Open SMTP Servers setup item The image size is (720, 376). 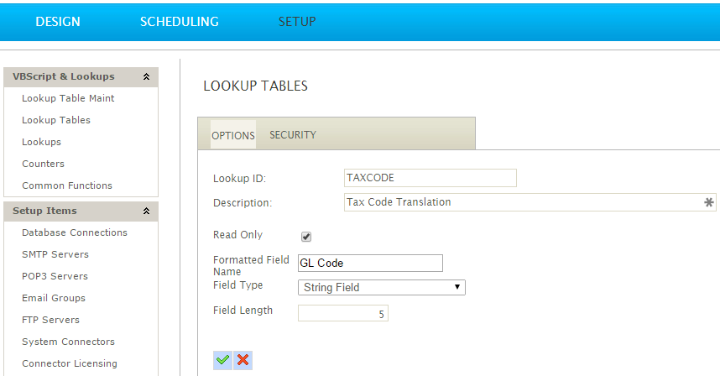[55, 254]
